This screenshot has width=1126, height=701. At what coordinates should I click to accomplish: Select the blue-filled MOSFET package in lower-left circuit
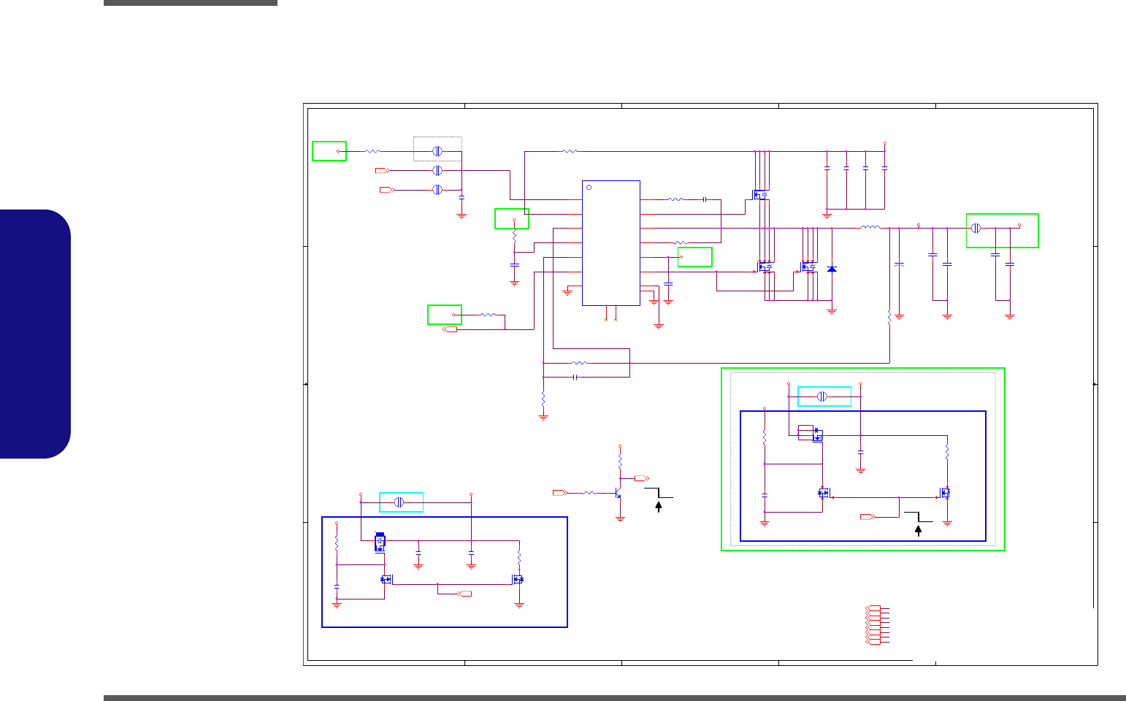[380, 543]
